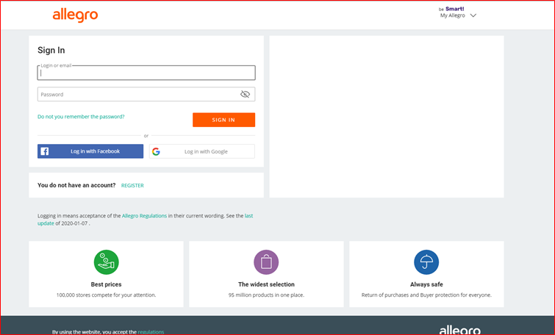
Task: Open the My Allegro menu label
Action: pos(452,15)
